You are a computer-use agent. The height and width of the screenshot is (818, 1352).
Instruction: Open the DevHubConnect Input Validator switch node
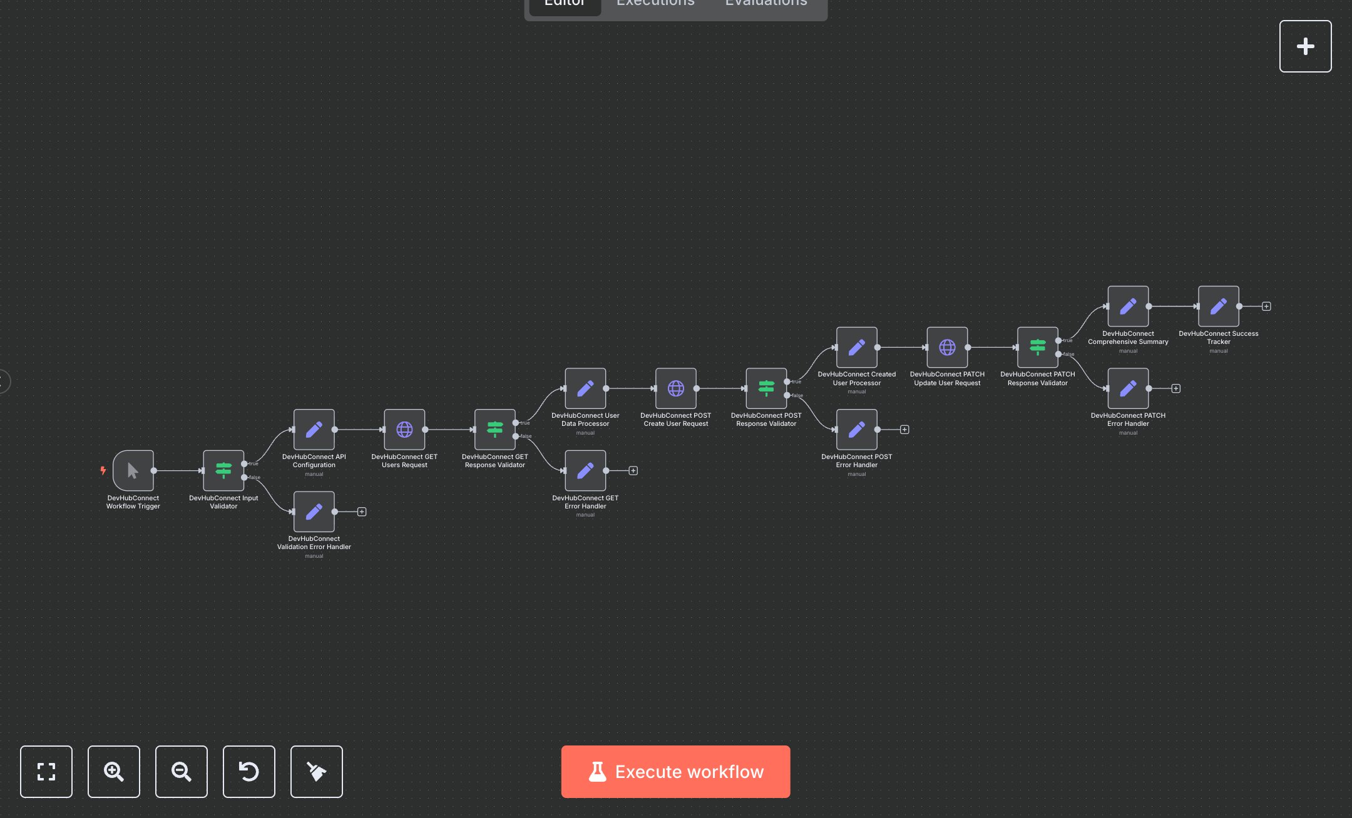[224, 470]
